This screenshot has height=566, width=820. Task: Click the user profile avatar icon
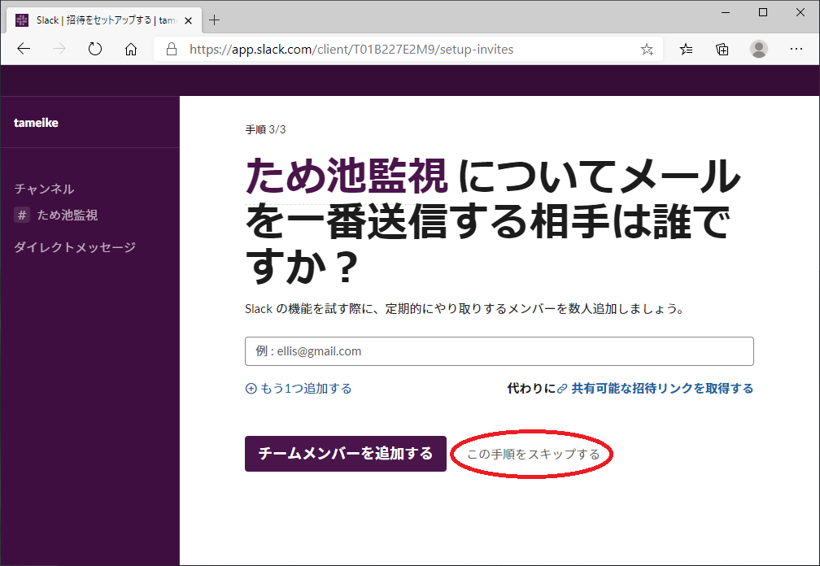pyautogui.click(x=759, y=49)
